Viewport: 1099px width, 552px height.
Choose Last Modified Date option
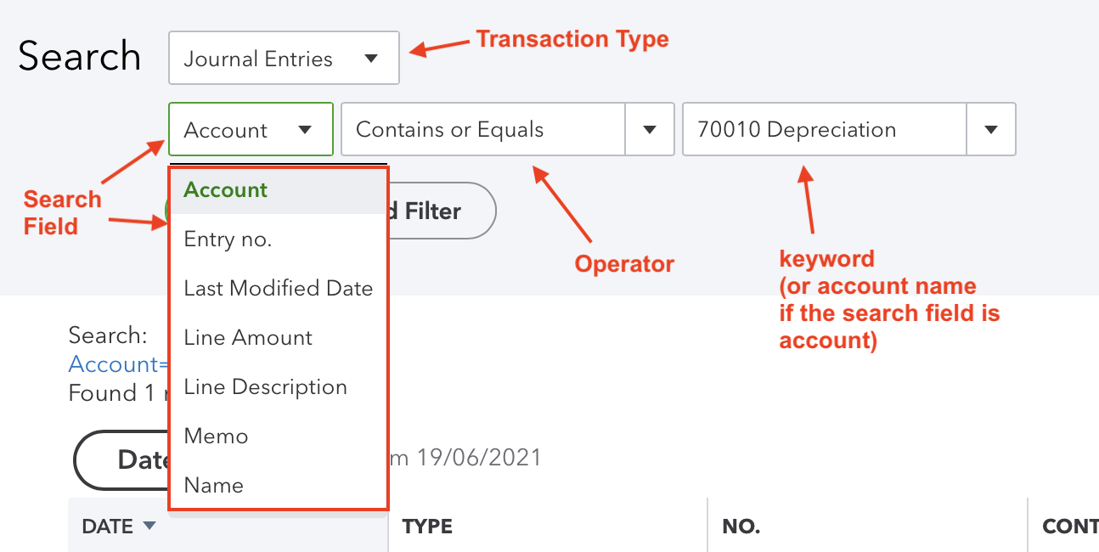pos(279,289)
